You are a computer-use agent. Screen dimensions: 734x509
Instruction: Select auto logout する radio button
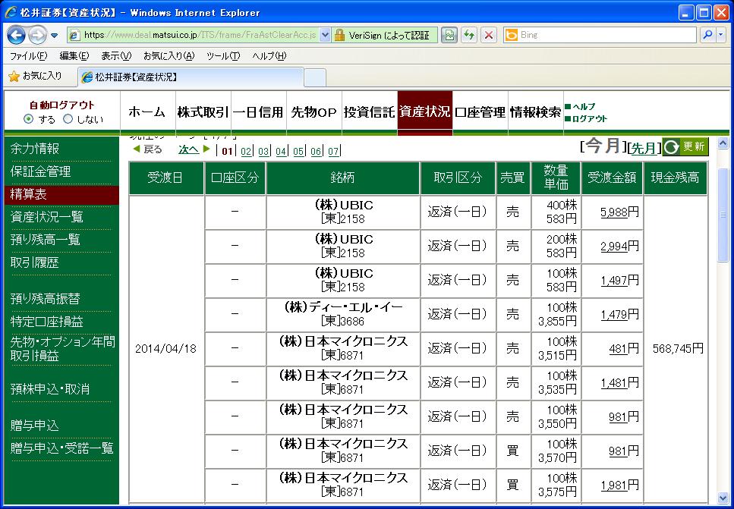(x=29, y=119)
